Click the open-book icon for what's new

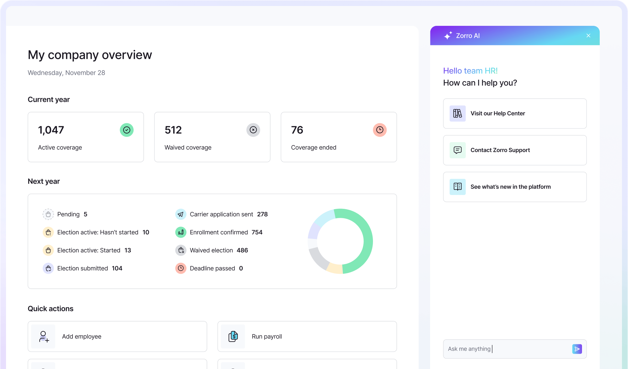(457, 187)
